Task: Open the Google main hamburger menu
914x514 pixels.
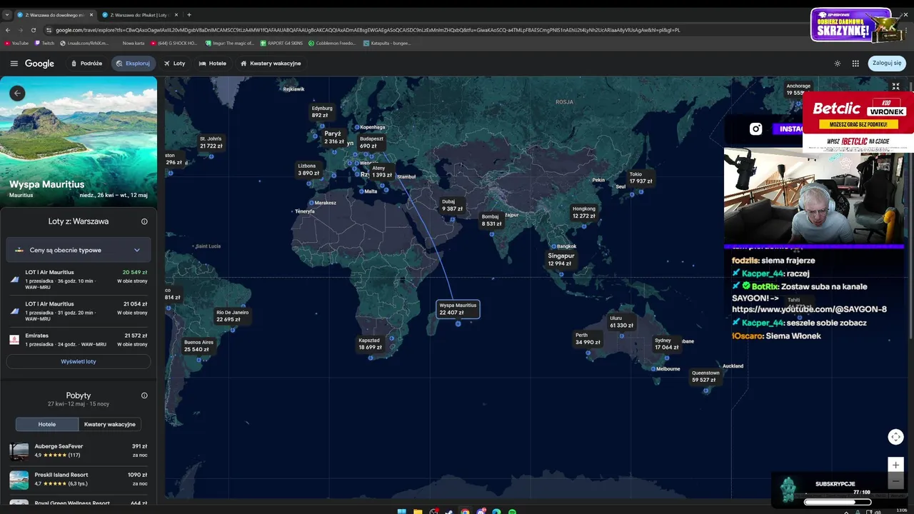Action: 14,64
